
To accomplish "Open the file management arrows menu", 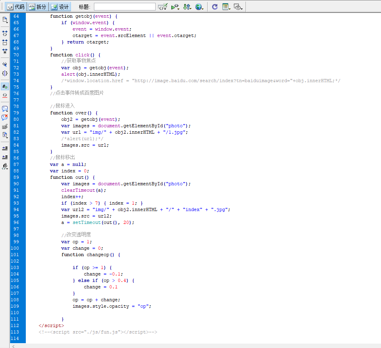I will pyautogui.click(x=187, y=7).
